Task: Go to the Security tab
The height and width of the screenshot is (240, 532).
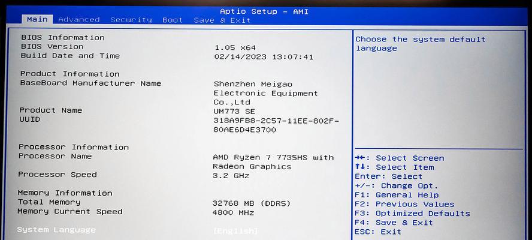Action: coord(131,20)
